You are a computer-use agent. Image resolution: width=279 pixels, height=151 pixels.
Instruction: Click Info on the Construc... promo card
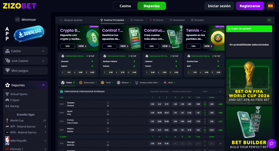[x=152, y=46]
